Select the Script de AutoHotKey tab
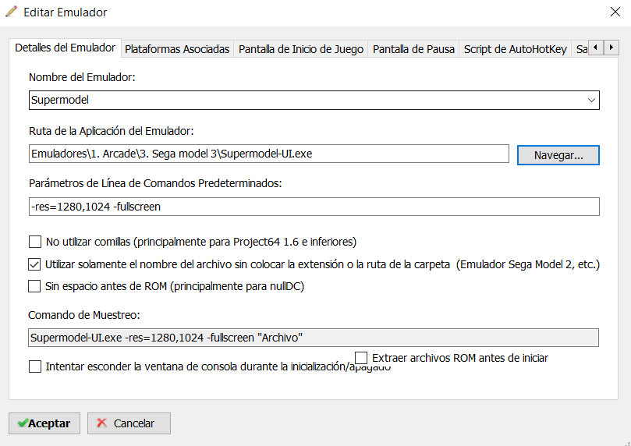 click(515, 49)
